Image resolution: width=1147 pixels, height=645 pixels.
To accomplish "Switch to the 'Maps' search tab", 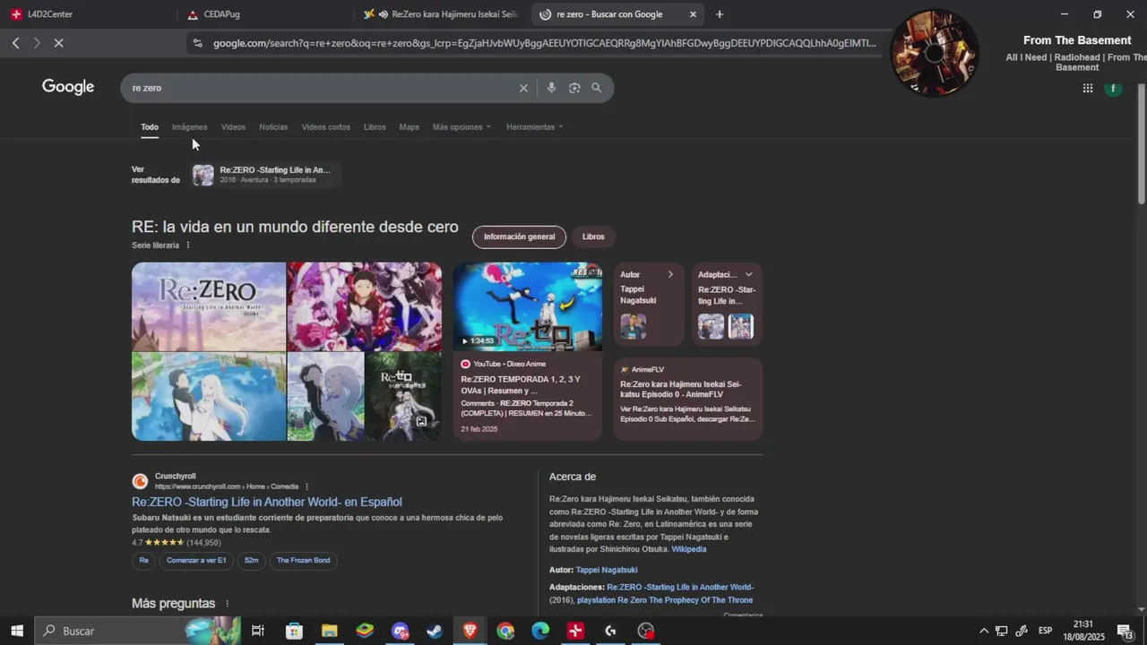I will click(409, 127).
